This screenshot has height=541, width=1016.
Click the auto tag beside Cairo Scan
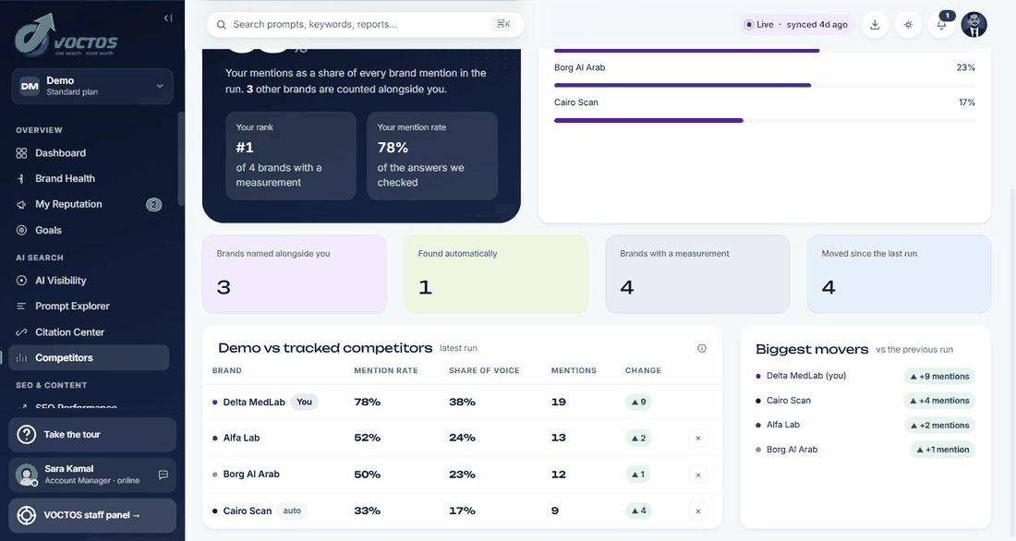(x=292, y=511)
